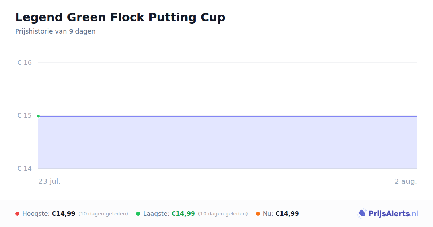Click the Nu €14,99 current price
The height and width of the screenshot is (227, 433).
point(287,214)
